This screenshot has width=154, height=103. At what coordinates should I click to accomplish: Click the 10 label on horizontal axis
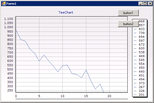[62, 96]
